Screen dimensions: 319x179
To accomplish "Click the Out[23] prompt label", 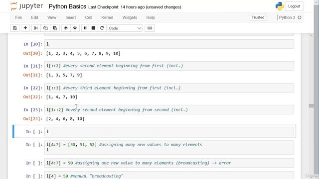I will [x=33, y=119].
